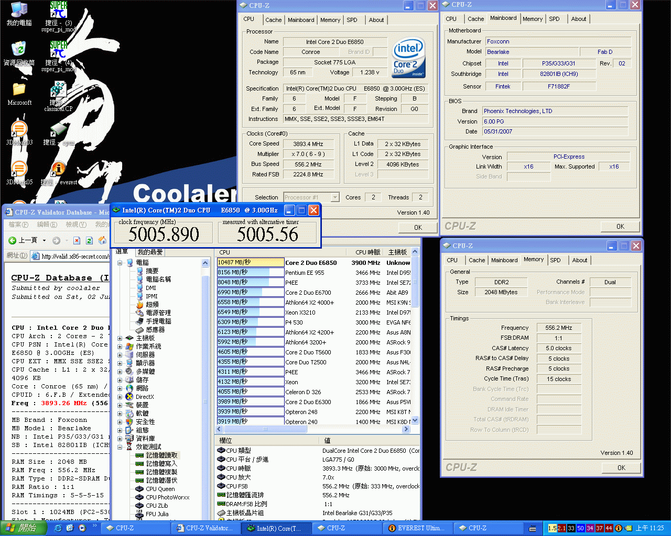671x536 pixels.
Task: Collapse the 電腦 node in Everest tree
Action: click(120, 263)
